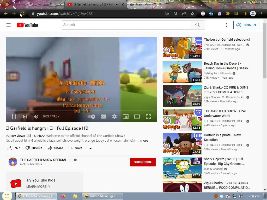
Task: Open Zig is eating Bernie compilation title
Action: point(227,185)
